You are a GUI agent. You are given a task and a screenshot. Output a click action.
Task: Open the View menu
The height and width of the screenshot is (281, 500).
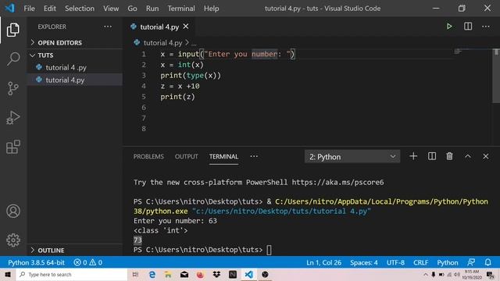click(111, 9)
